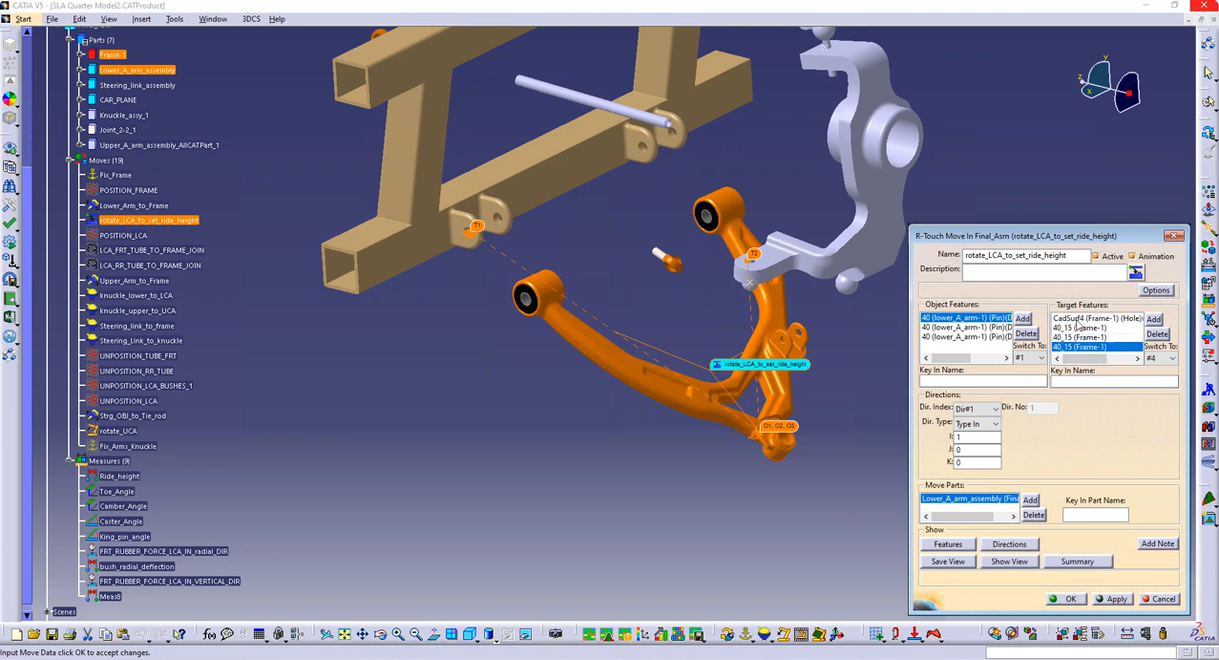Select Ride_height under Measures in the tree
This screenshot has height=660, width=1219.
(118, 476)
